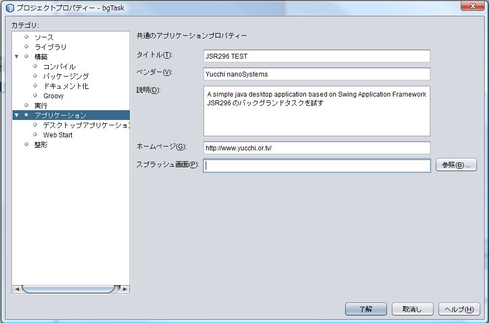Open the コンパイル category
This screenshot has width=489, height=323.
[59, 67]
